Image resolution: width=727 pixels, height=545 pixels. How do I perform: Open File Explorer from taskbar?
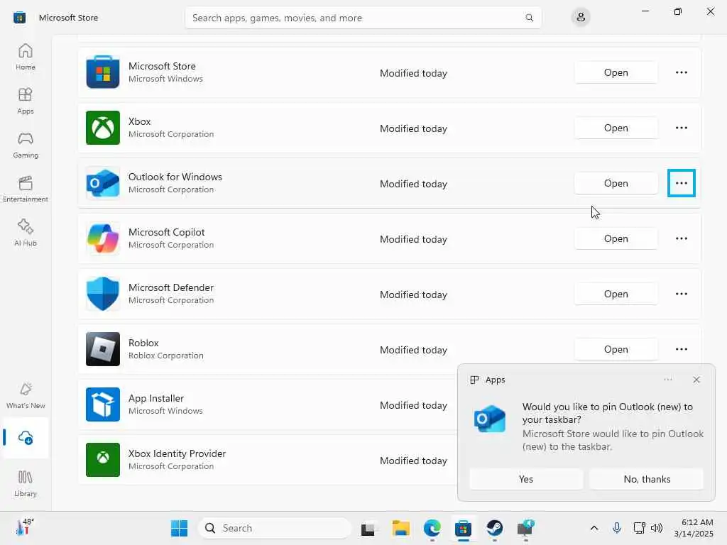400,528
